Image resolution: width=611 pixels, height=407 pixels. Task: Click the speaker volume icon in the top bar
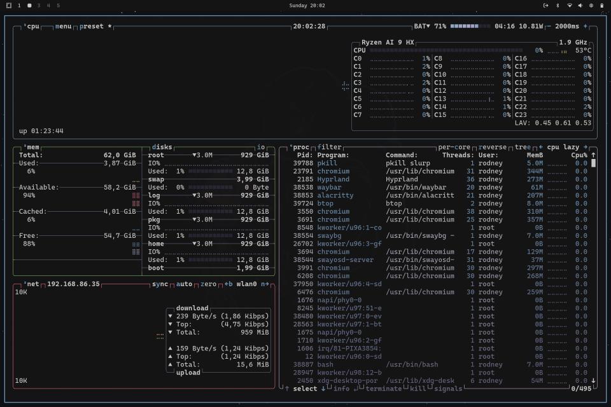580,6
